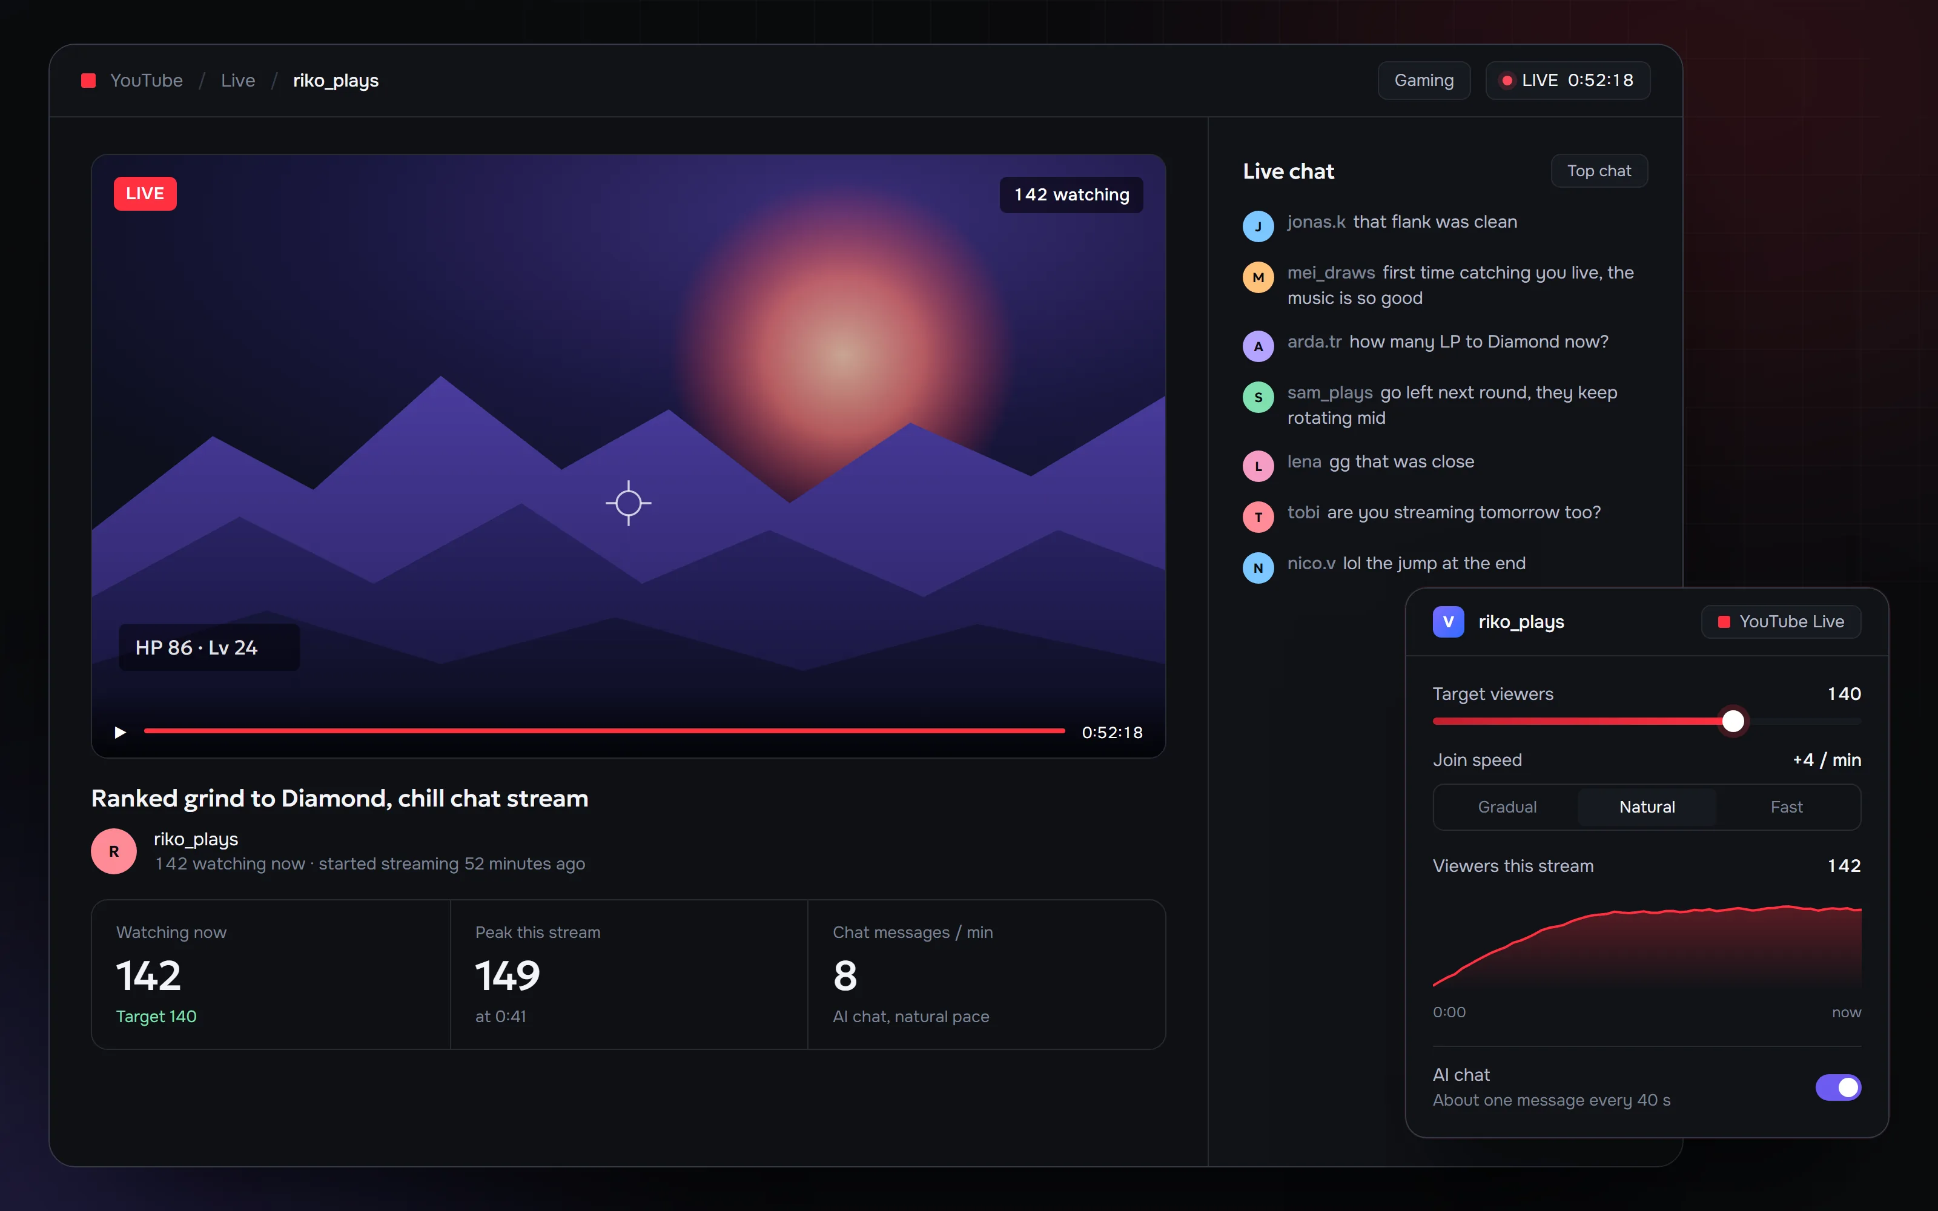The width and height of the screenshot is (1938, 1211).
Task: Click jonas.k username in chat
Action: pyautogui.click(x=1316, y=222)
